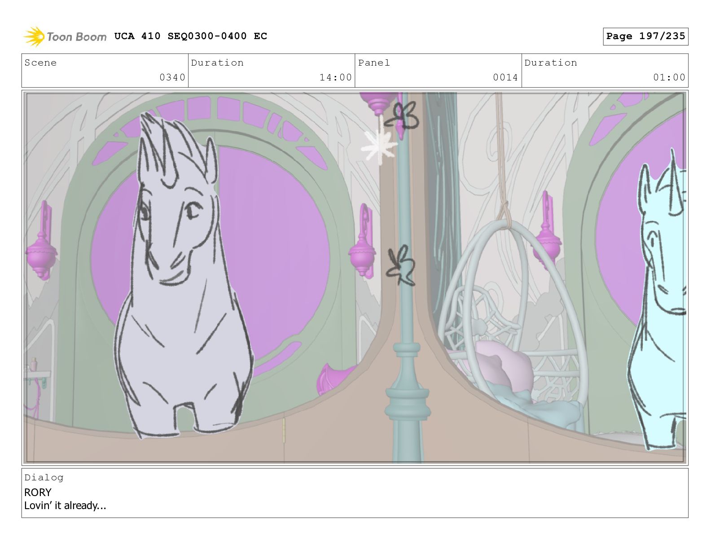
Task: Select the panel duration value "01:00"
Action: click(669, 77)
